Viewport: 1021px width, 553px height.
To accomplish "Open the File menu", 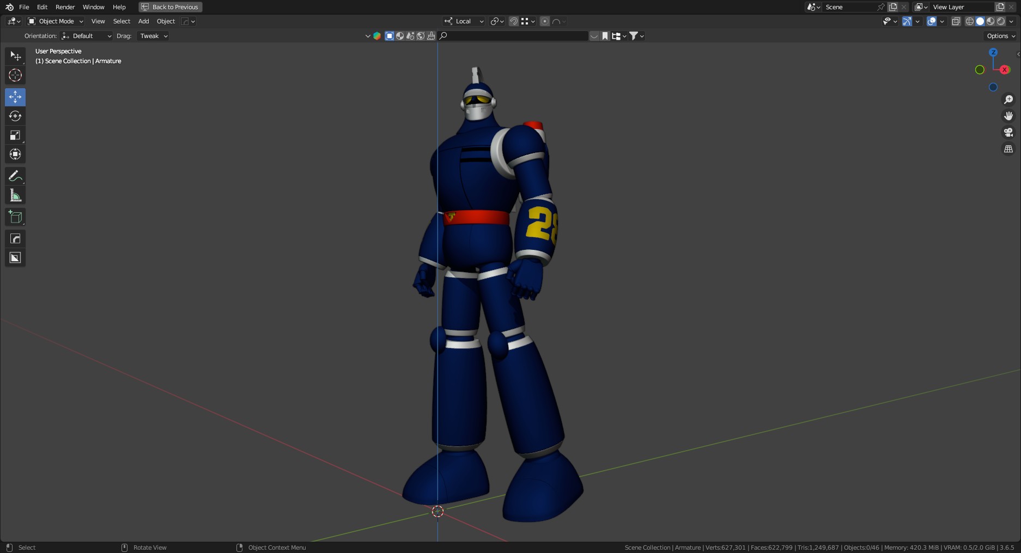I will tap(24, 7).
